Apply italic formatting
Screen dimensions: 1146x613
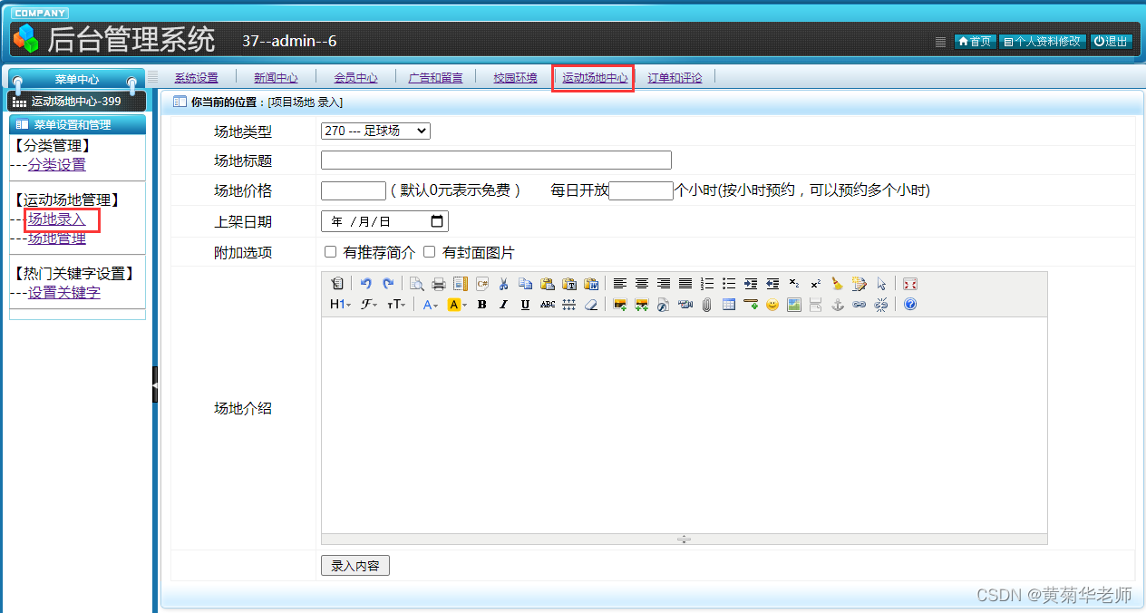[503, 305]
